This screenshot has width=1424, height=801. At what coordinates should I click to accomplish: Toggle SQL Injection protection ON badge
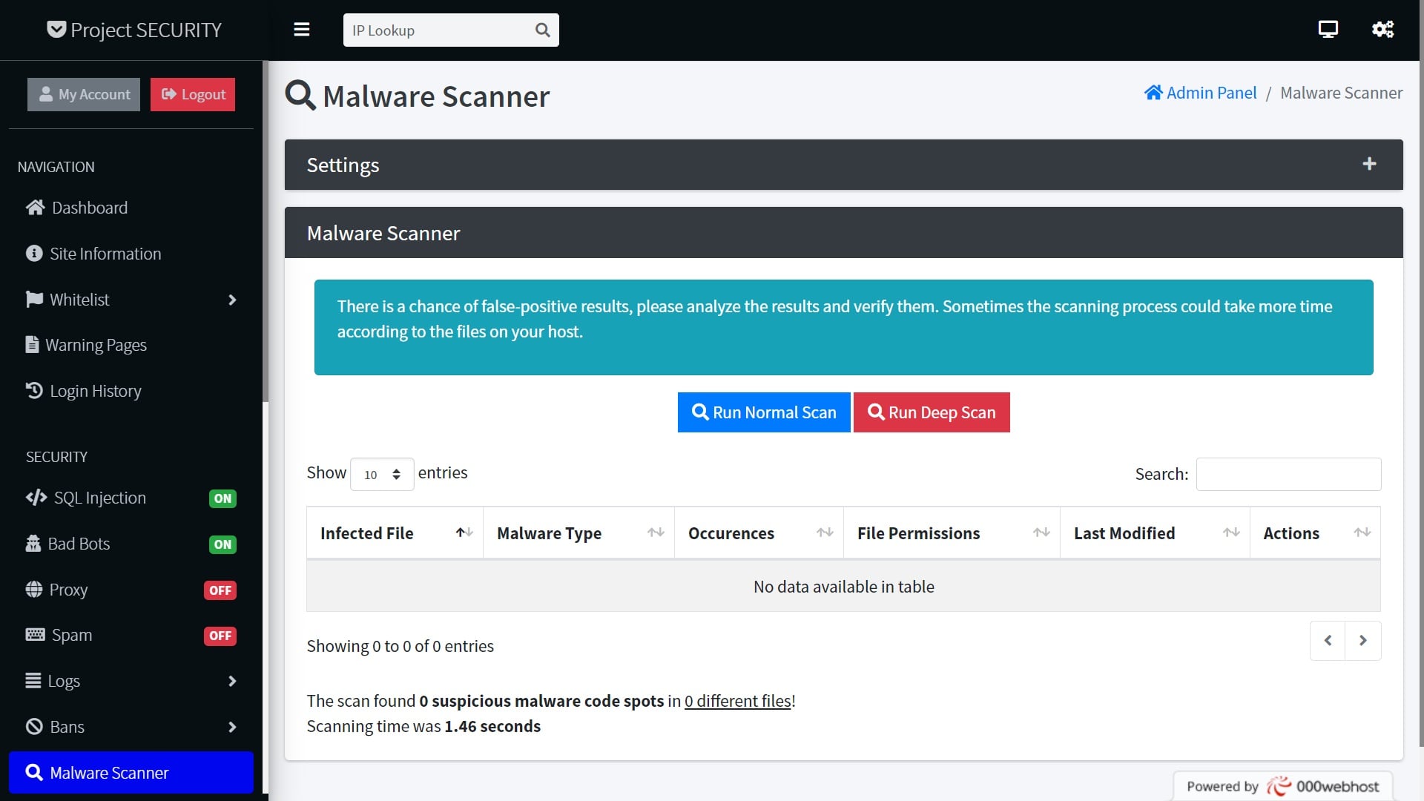[222, 498]
